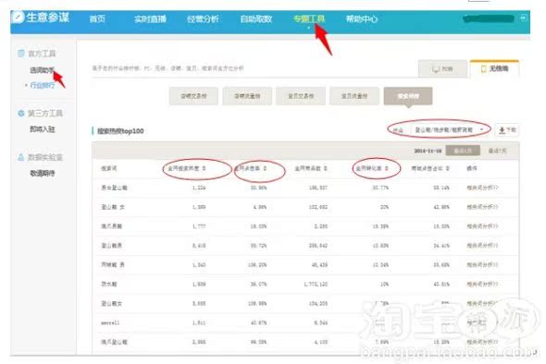This screenshot has height=364, width=546.
Task: Open 相关词分析 for the 防水鞋 row
Action: click(x=482, y=284)
